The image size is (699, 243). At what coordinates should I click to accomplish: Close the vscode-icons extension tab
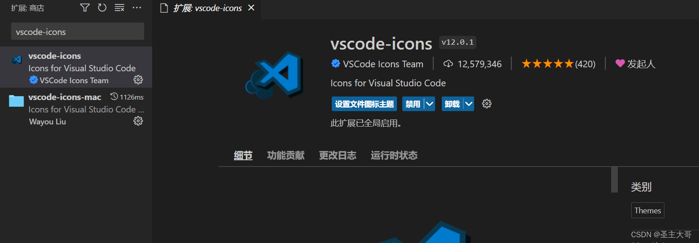pos(251,8)
